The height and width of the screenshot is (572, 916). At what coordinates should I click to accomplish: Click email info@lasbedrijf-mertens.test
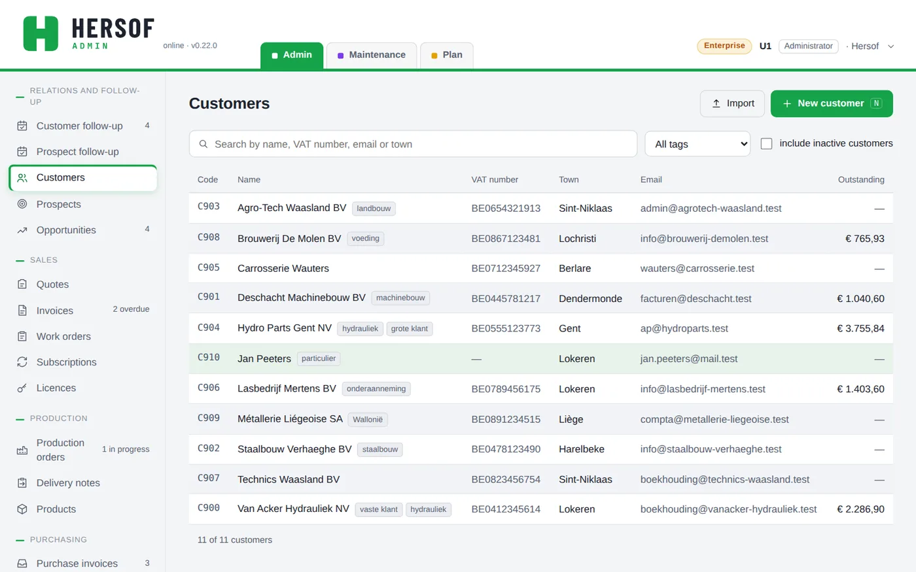pos(703,389)
